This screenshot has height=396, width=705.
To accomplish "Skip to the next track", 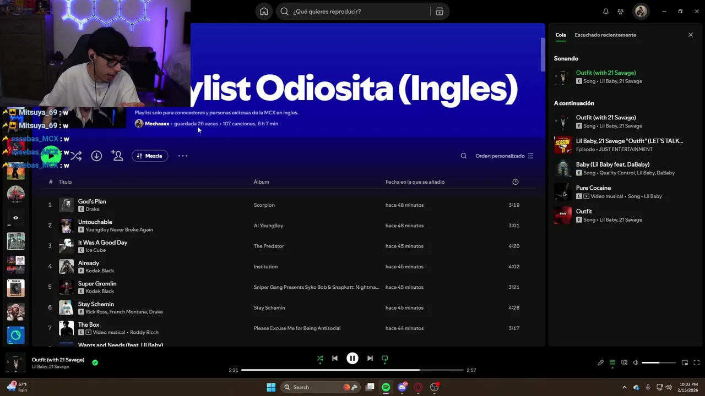I will coord(370,359).
